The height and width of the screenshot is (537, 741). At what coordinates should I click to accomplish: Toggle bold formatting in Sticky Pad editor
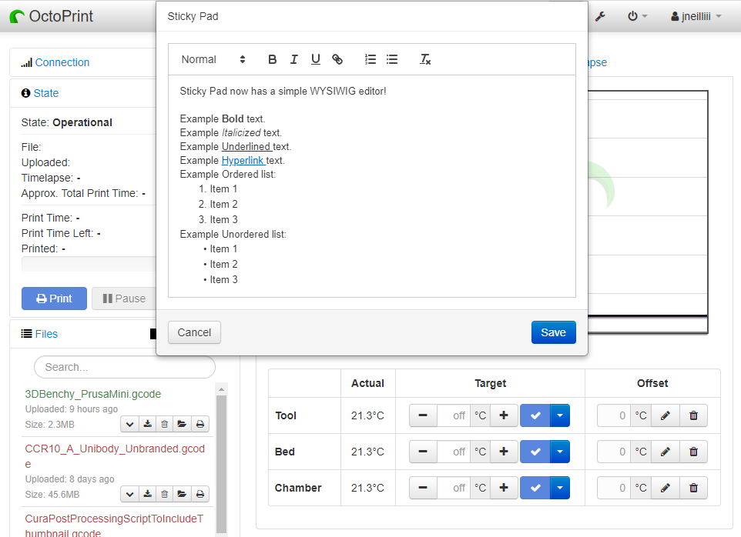coord(272,59)
